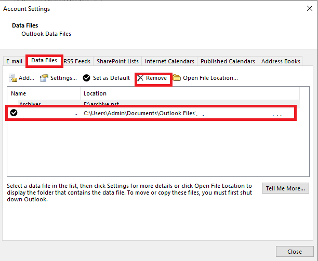Viewport: 318px width, 261px height.
Task: Close the Account Settings dialog with the X
Action: click(x=310, y=8)
